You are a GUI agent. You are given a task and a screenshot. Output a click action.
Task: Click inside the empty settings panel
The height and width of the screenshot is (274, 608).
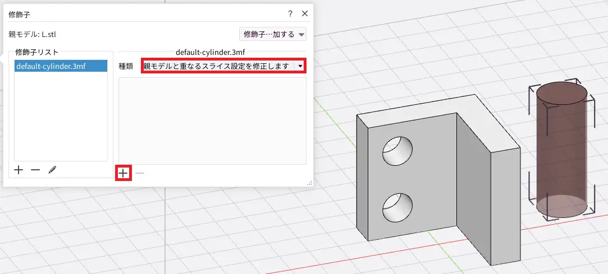tap(212, 120)
